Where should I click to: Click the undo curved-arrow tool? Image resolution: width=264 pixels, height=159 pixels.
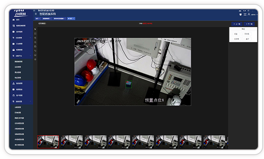[x=35, y=51]
